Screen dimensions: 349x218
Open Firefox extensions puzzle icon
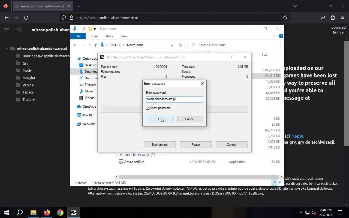(x=333, y=18)
